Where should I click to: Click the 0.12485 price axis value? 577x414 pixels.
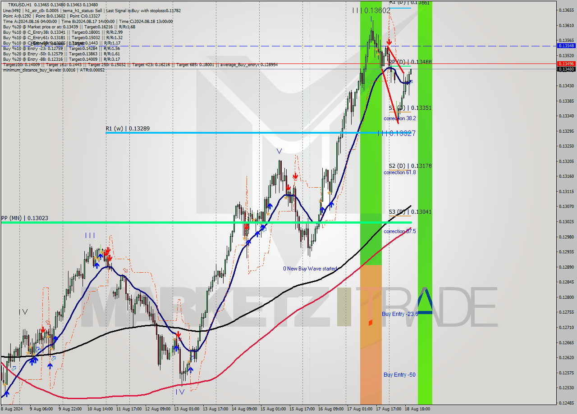coord(566,403)
